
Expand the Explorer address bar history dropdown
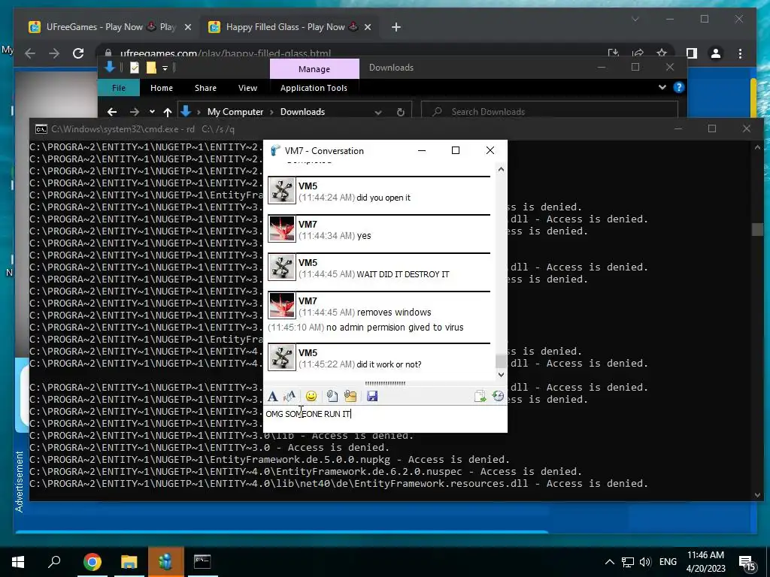pos(378,112)
